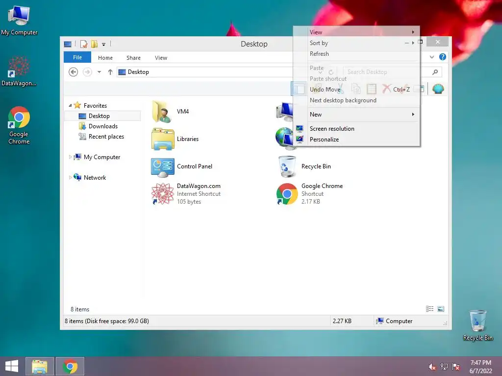Select the Google Chrome shortcut in file list
The width and height of the screenshot is (502, 376).
pos(287,194)
